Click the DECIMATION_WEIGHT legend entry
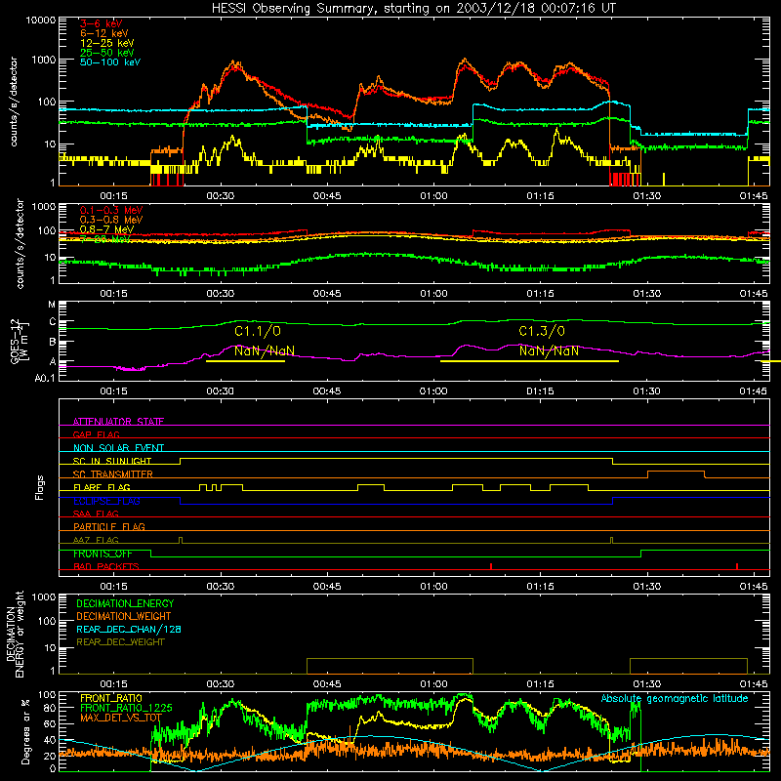 [x=124, y=616]
